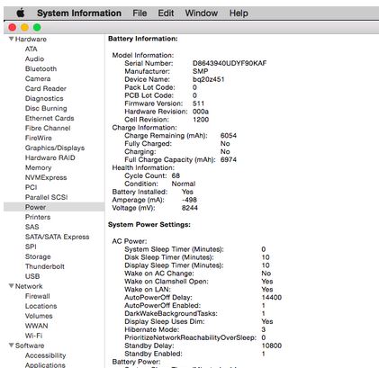379x368 pixels.
Task: Click the Voltage value 8244
Action: click(x=190, y=208)
